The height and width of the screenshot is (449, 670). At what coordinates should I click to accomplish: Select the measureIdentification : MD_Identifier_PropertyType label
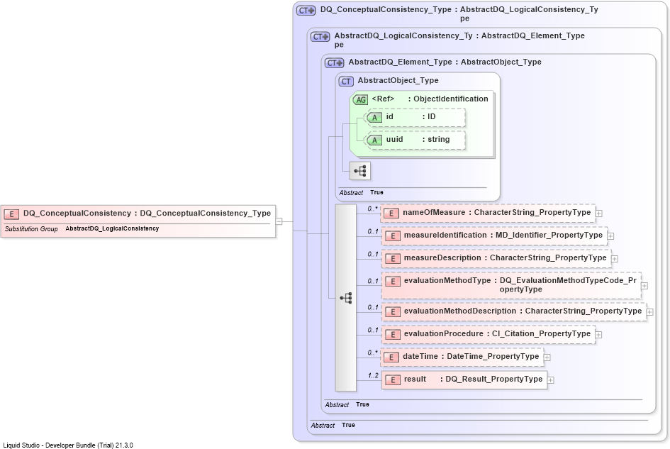[x=503, y=235]
